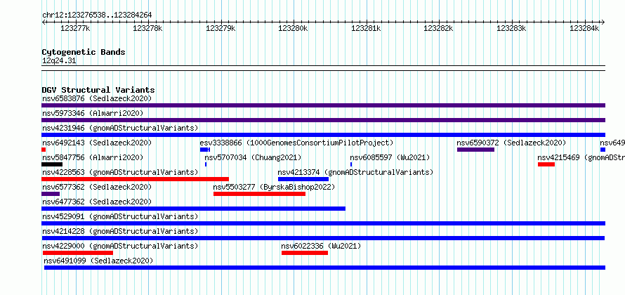Image resolution: width=625 pixels, height=295 pixels.
Task: Click the nsv4231946 (gnomADStructuralVariants) label
Action: click(x=120, y=128)
